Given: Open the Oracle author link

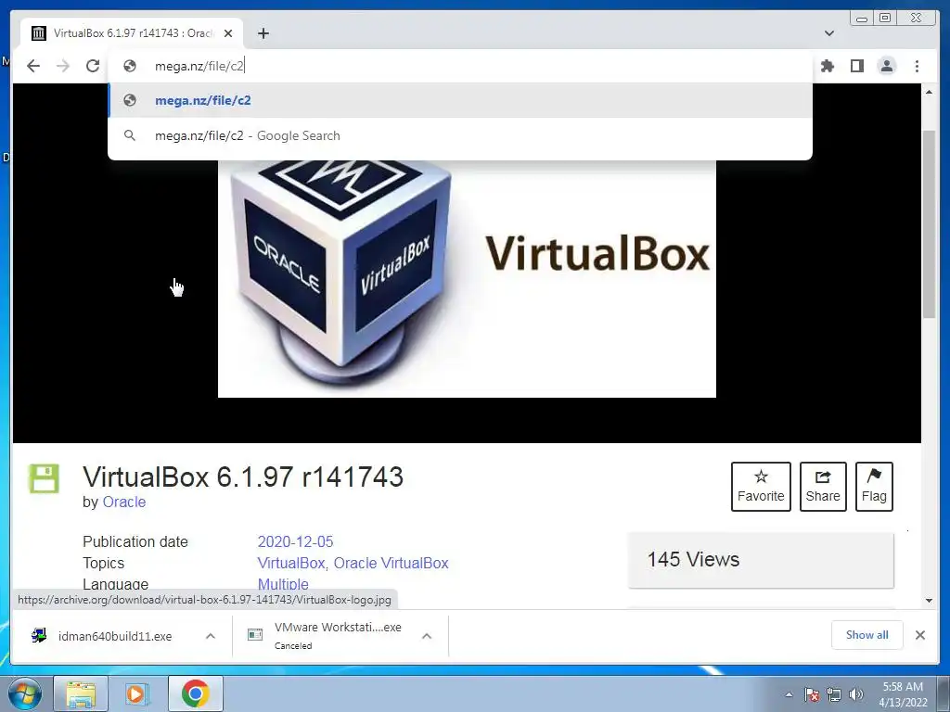Looking at the screenshot, I should pos(124,502).
